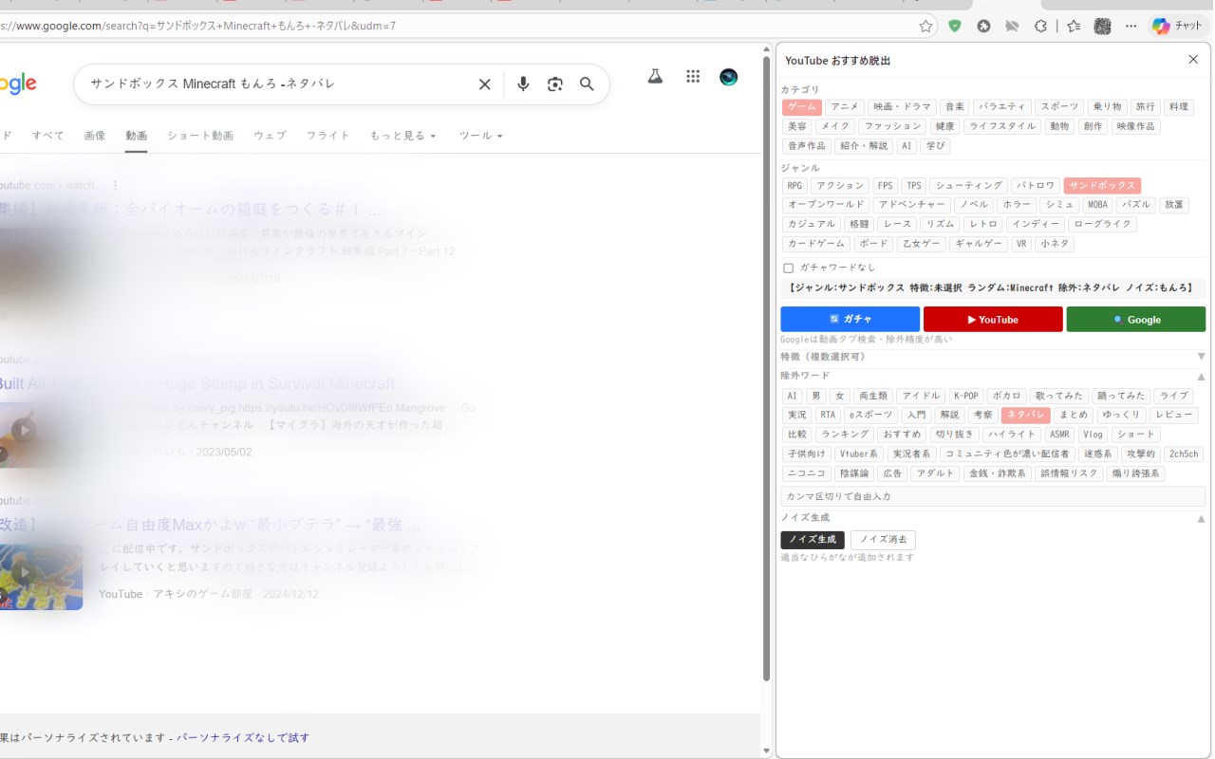Open the Copilot チャット button
Image resolution: width=1215 pixels, height=759 pixels.
1178,27
